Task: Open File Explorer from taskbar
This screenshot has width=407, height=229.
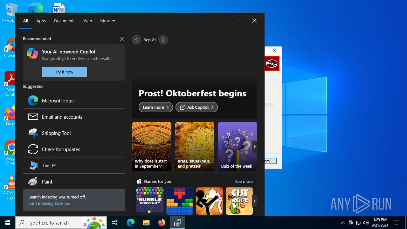Action: click(146, 223)
